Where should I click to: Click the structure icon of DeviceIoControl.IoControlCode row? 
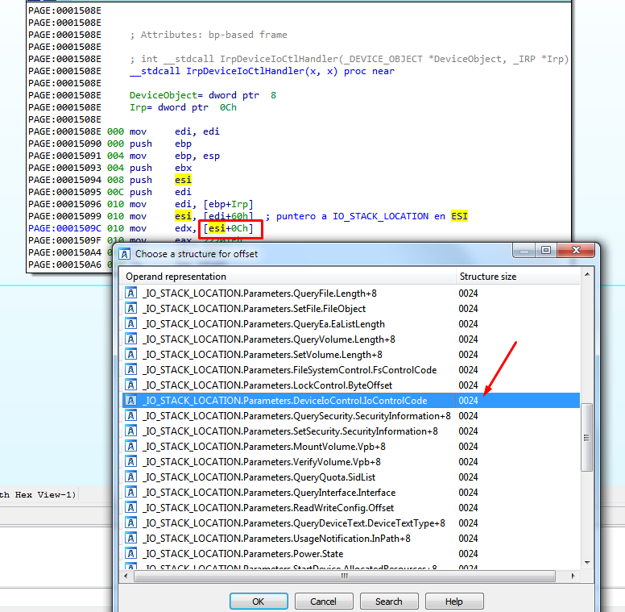[x=131, y=401]
